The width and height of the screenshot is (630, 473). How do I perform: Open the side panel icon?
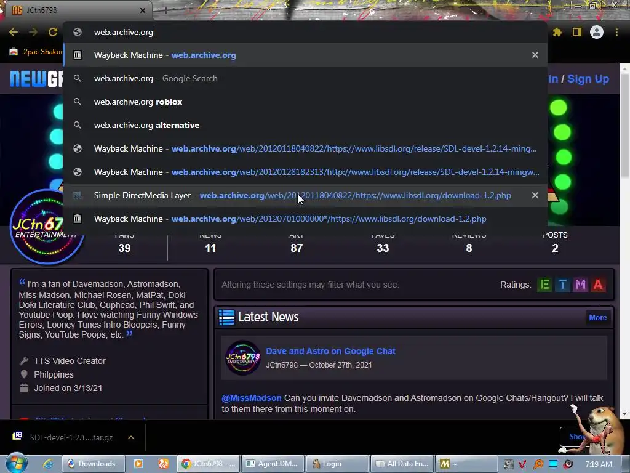pos(576,32)
